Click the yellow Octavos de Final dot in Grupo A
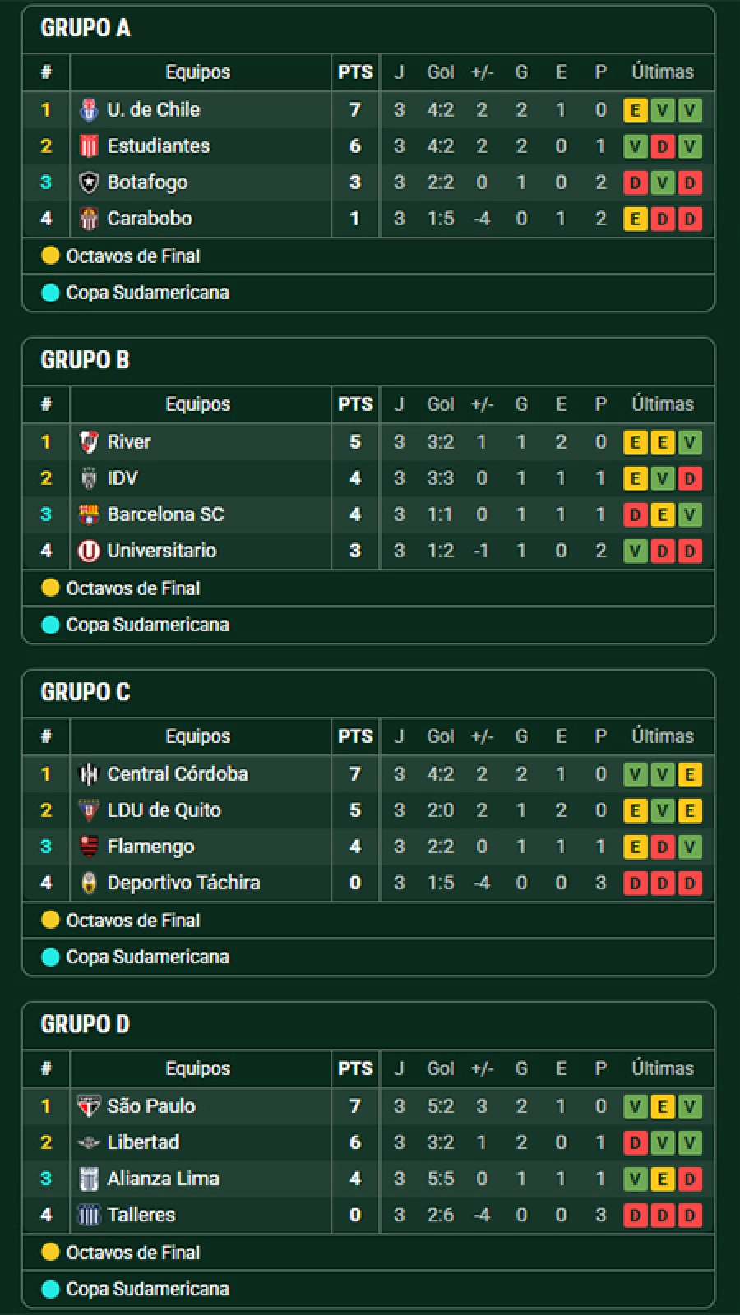Viewport: 740px width, 1315px height. 50,256
